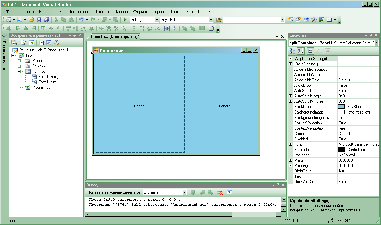
Task: Click the BackColor SkyBlue color swatch
Action: click(341, 107)
